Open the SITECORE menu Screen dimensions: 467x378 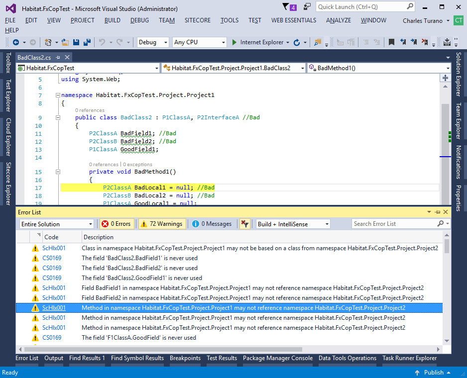coord(198,20)
